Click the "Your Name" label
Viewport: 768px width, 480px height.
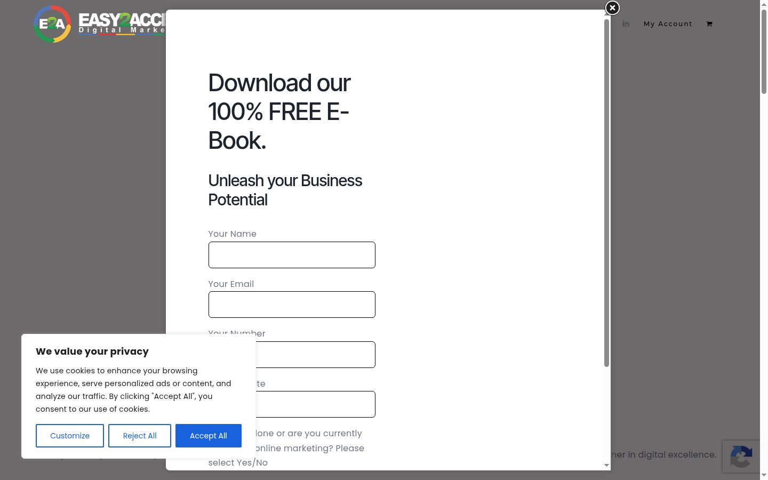pos(232,234)
